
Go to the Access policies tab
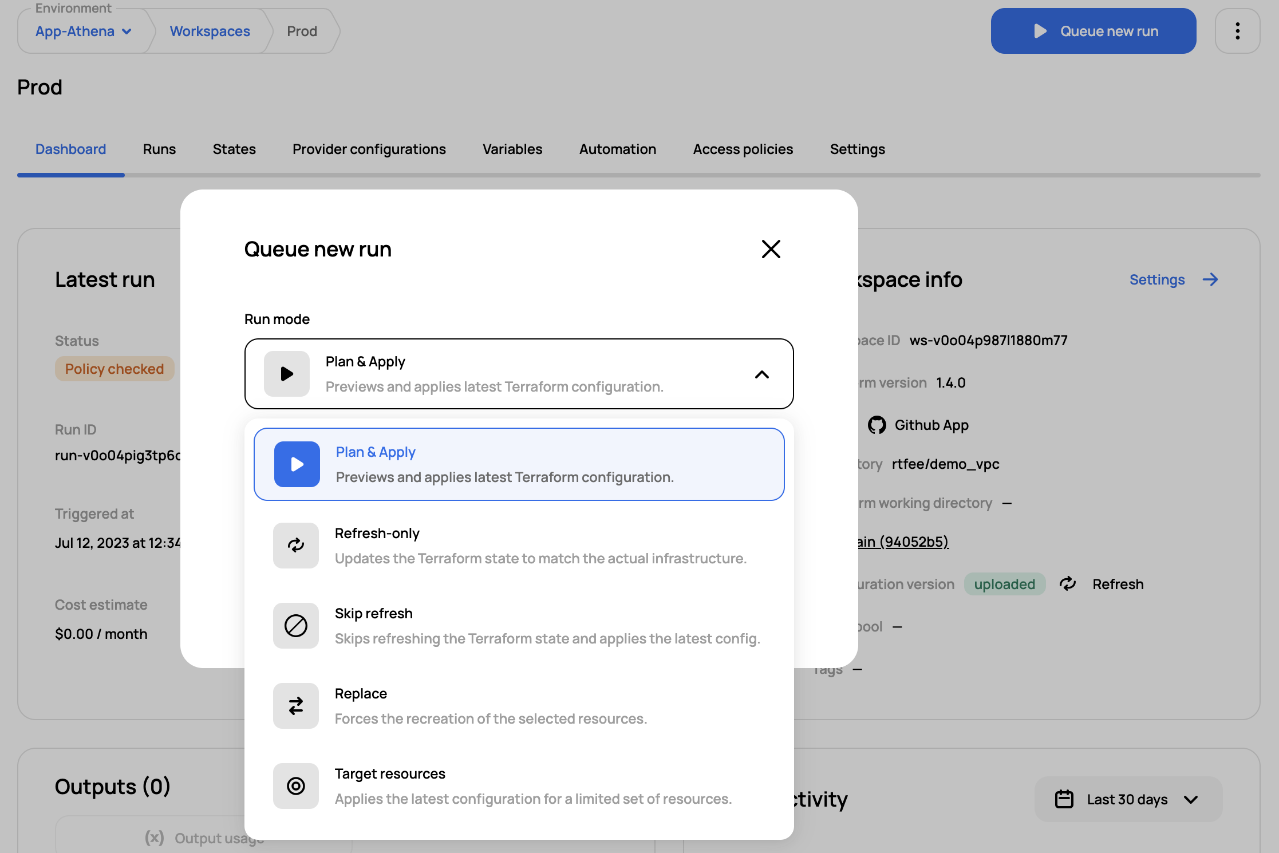point(743,149)
